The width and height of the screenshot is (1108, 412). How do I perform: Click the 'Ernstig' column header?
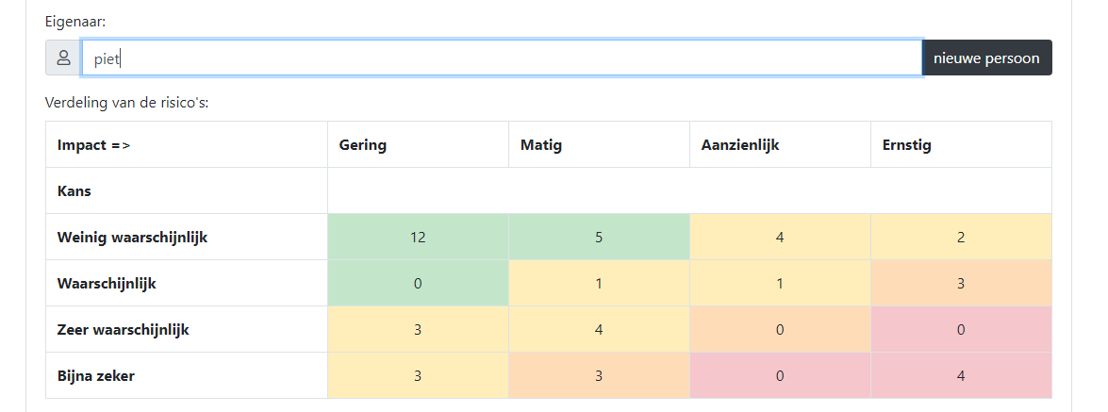point(961,145)
